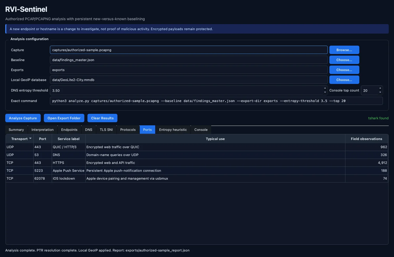Run Analyze Capture

point(23,118)
